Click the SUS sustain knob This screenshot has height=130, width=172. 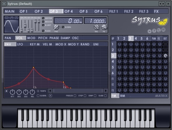coord(26,92)
